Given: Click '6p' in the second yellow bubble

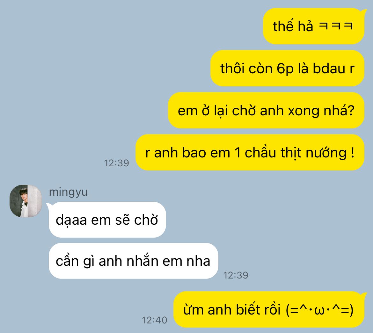Looking at the screenshot, I should 285,69.
